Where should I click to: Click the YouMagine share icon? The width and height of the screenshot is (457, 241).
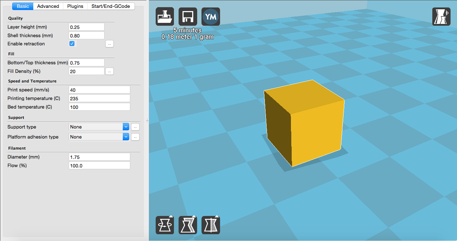(x=211, y=17)
